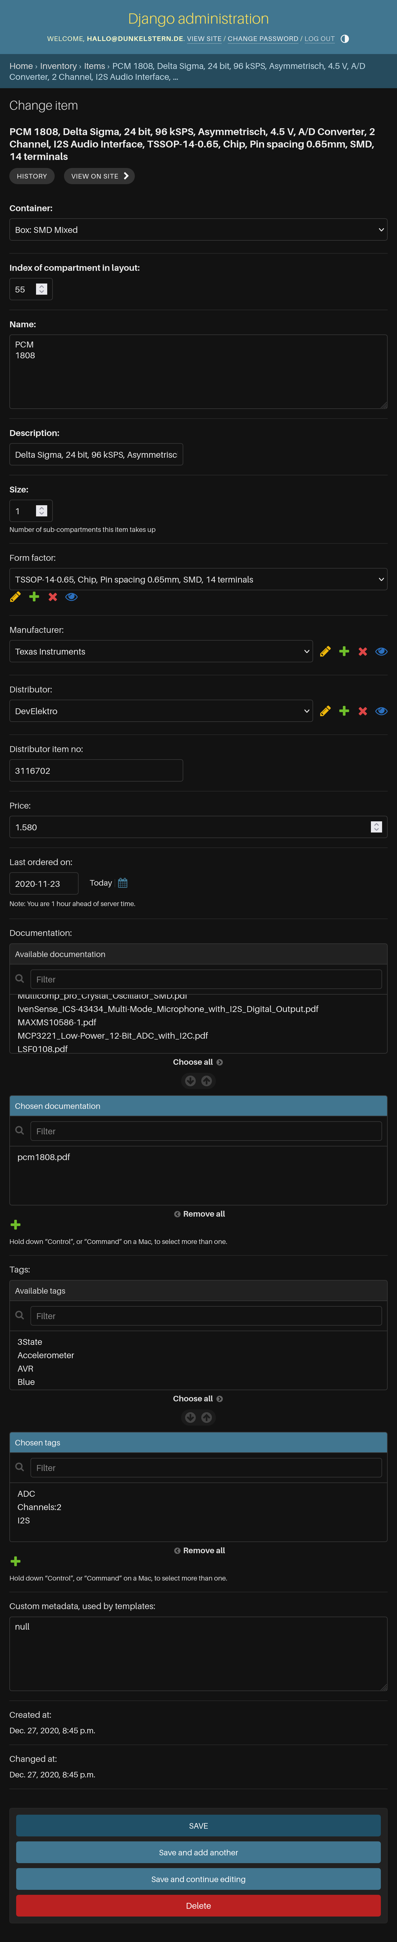Image resolution: width=397 pixels, height=1942 pixels.
Task: Delete selected manufacturer with red X icon
Action: (x=363, y=651)
